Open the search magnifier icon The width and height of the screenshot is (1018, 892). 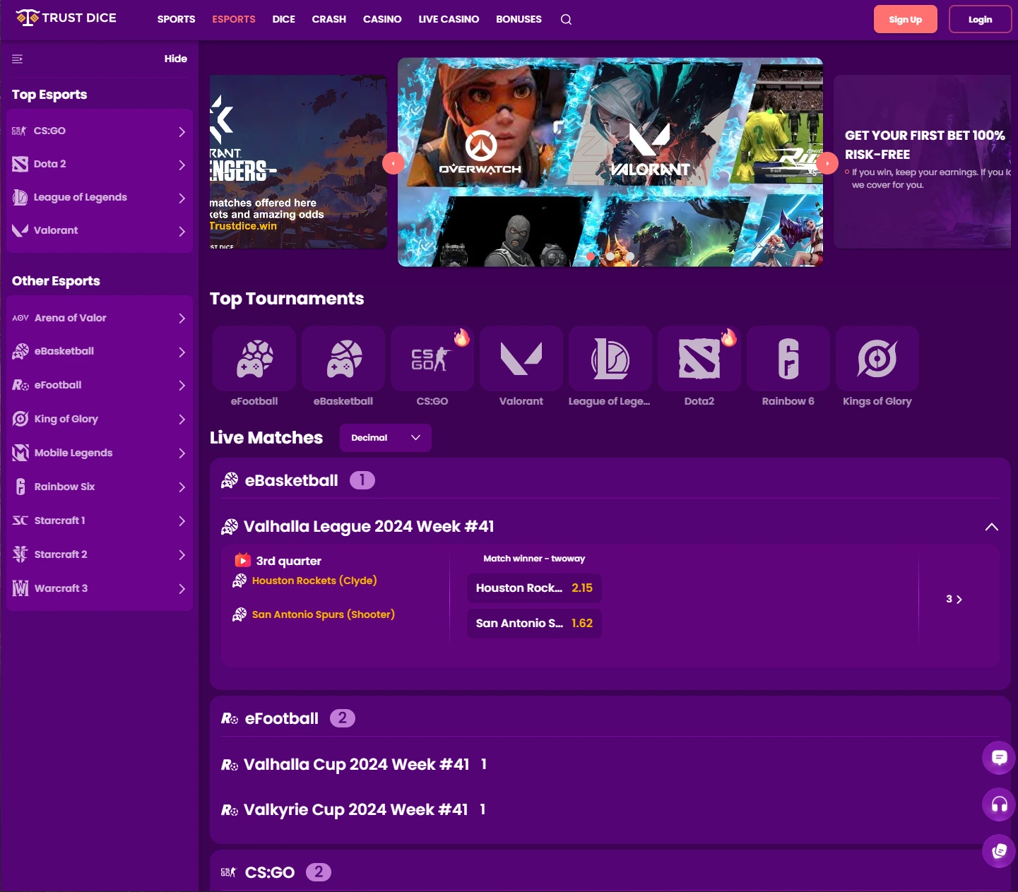click(x=566, y=19)
